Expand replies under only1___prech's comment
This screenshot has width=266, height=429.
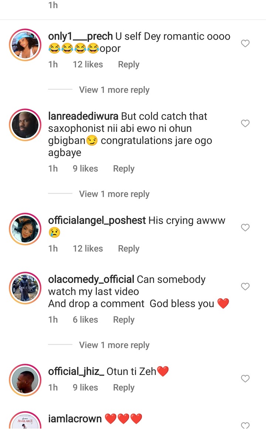point(114,90)
